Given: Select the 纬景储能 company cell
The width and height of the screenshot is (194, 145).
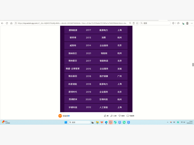Looking at the screenshot, I should pyautogui.click(x=73, y=84).
